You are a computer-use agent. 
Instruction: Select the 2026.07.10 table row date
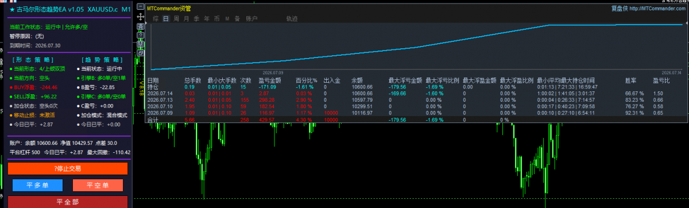click(x=160, y=106)
